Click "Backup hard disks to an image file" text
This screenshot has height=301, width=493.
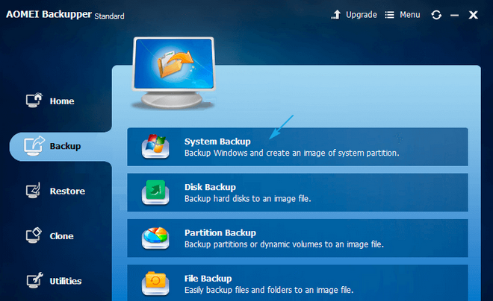(x=248, y=199)
